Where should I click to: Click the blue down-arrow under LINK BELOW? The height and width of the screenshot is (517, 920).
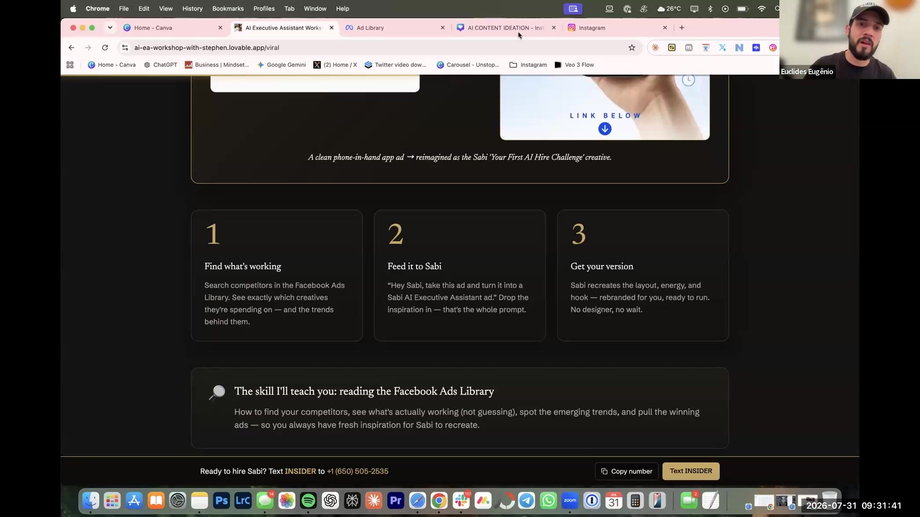tap(605, 129)
